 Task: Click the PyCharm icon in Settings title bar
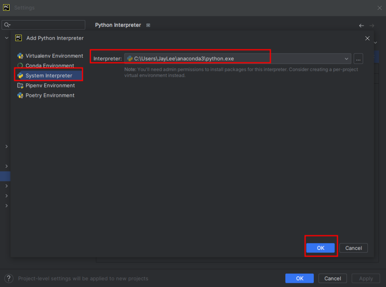tap(7, 8)
